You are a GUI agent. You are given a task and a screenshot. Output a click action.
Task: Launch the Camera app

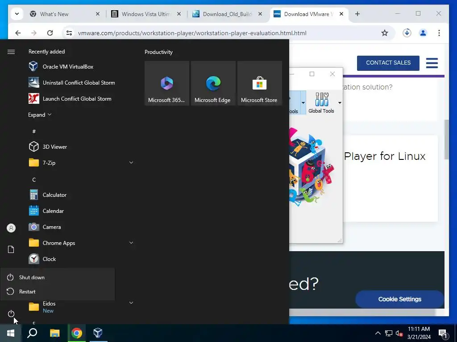pos(45,227)
